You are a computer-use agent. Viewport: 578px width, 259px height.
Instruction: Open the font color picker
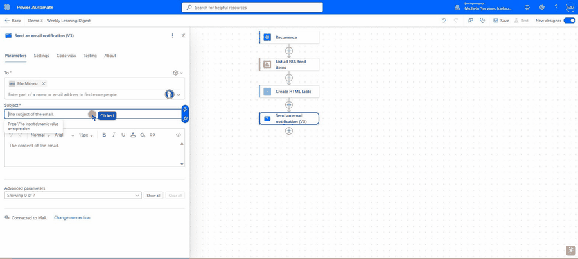click(133, 135)
